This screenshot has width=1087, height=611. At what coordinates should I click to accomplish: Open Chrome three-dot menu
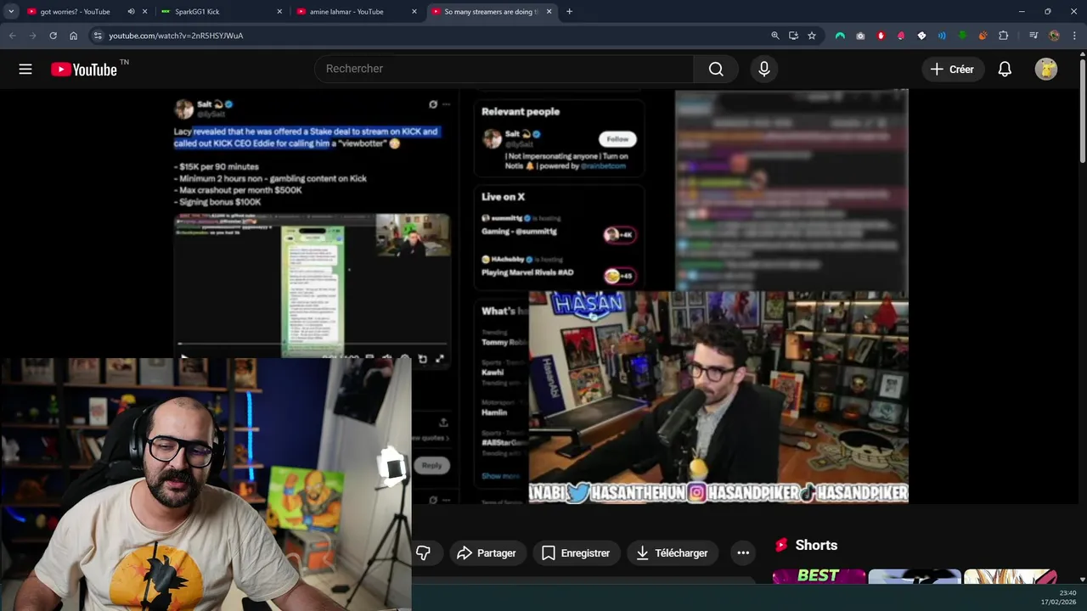1074,36
